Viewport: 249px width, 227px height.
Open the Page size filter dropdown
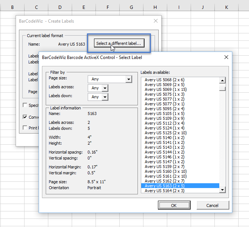pos(129,79)
